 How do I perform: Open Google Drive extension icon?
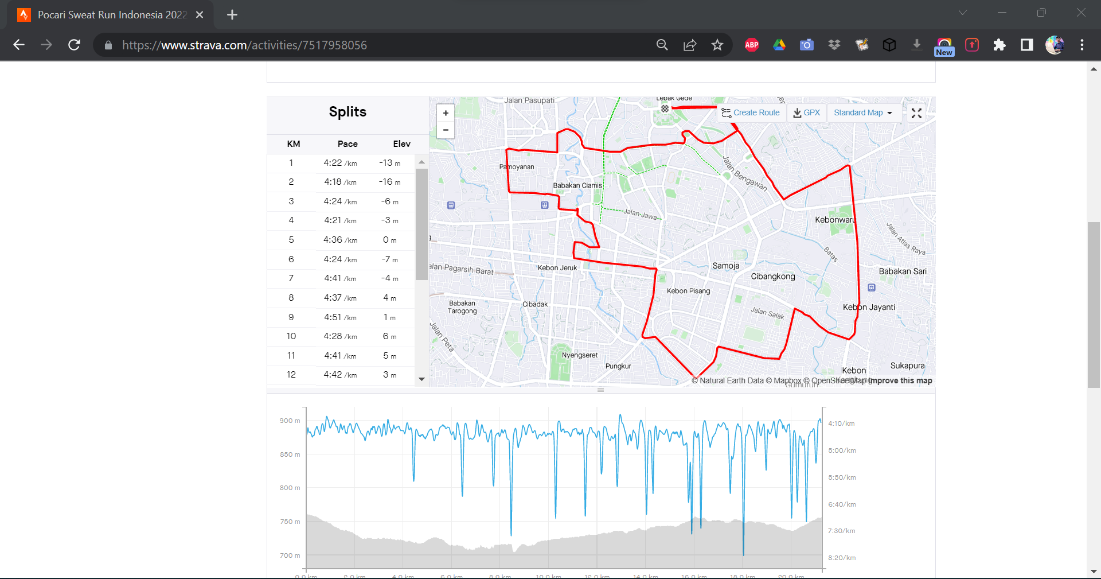(x=779, y=45)
